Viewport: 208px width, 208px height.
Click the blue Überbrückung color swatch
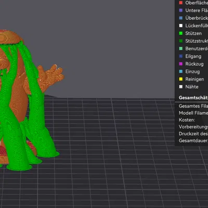coord(181,18)
